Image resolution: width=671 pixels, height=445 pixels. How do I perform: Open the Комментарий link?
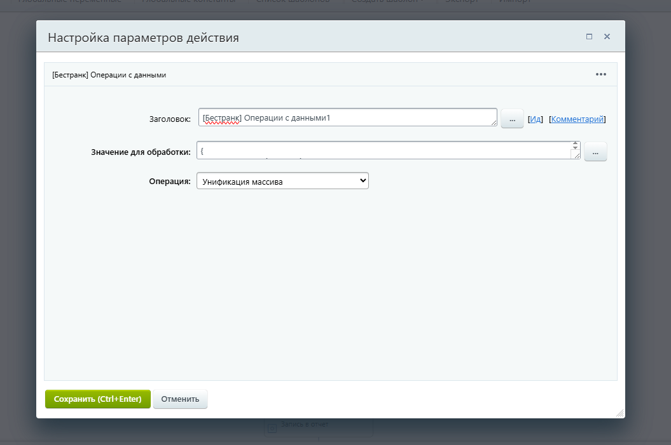pyautogui.click(x=578, y=119)
